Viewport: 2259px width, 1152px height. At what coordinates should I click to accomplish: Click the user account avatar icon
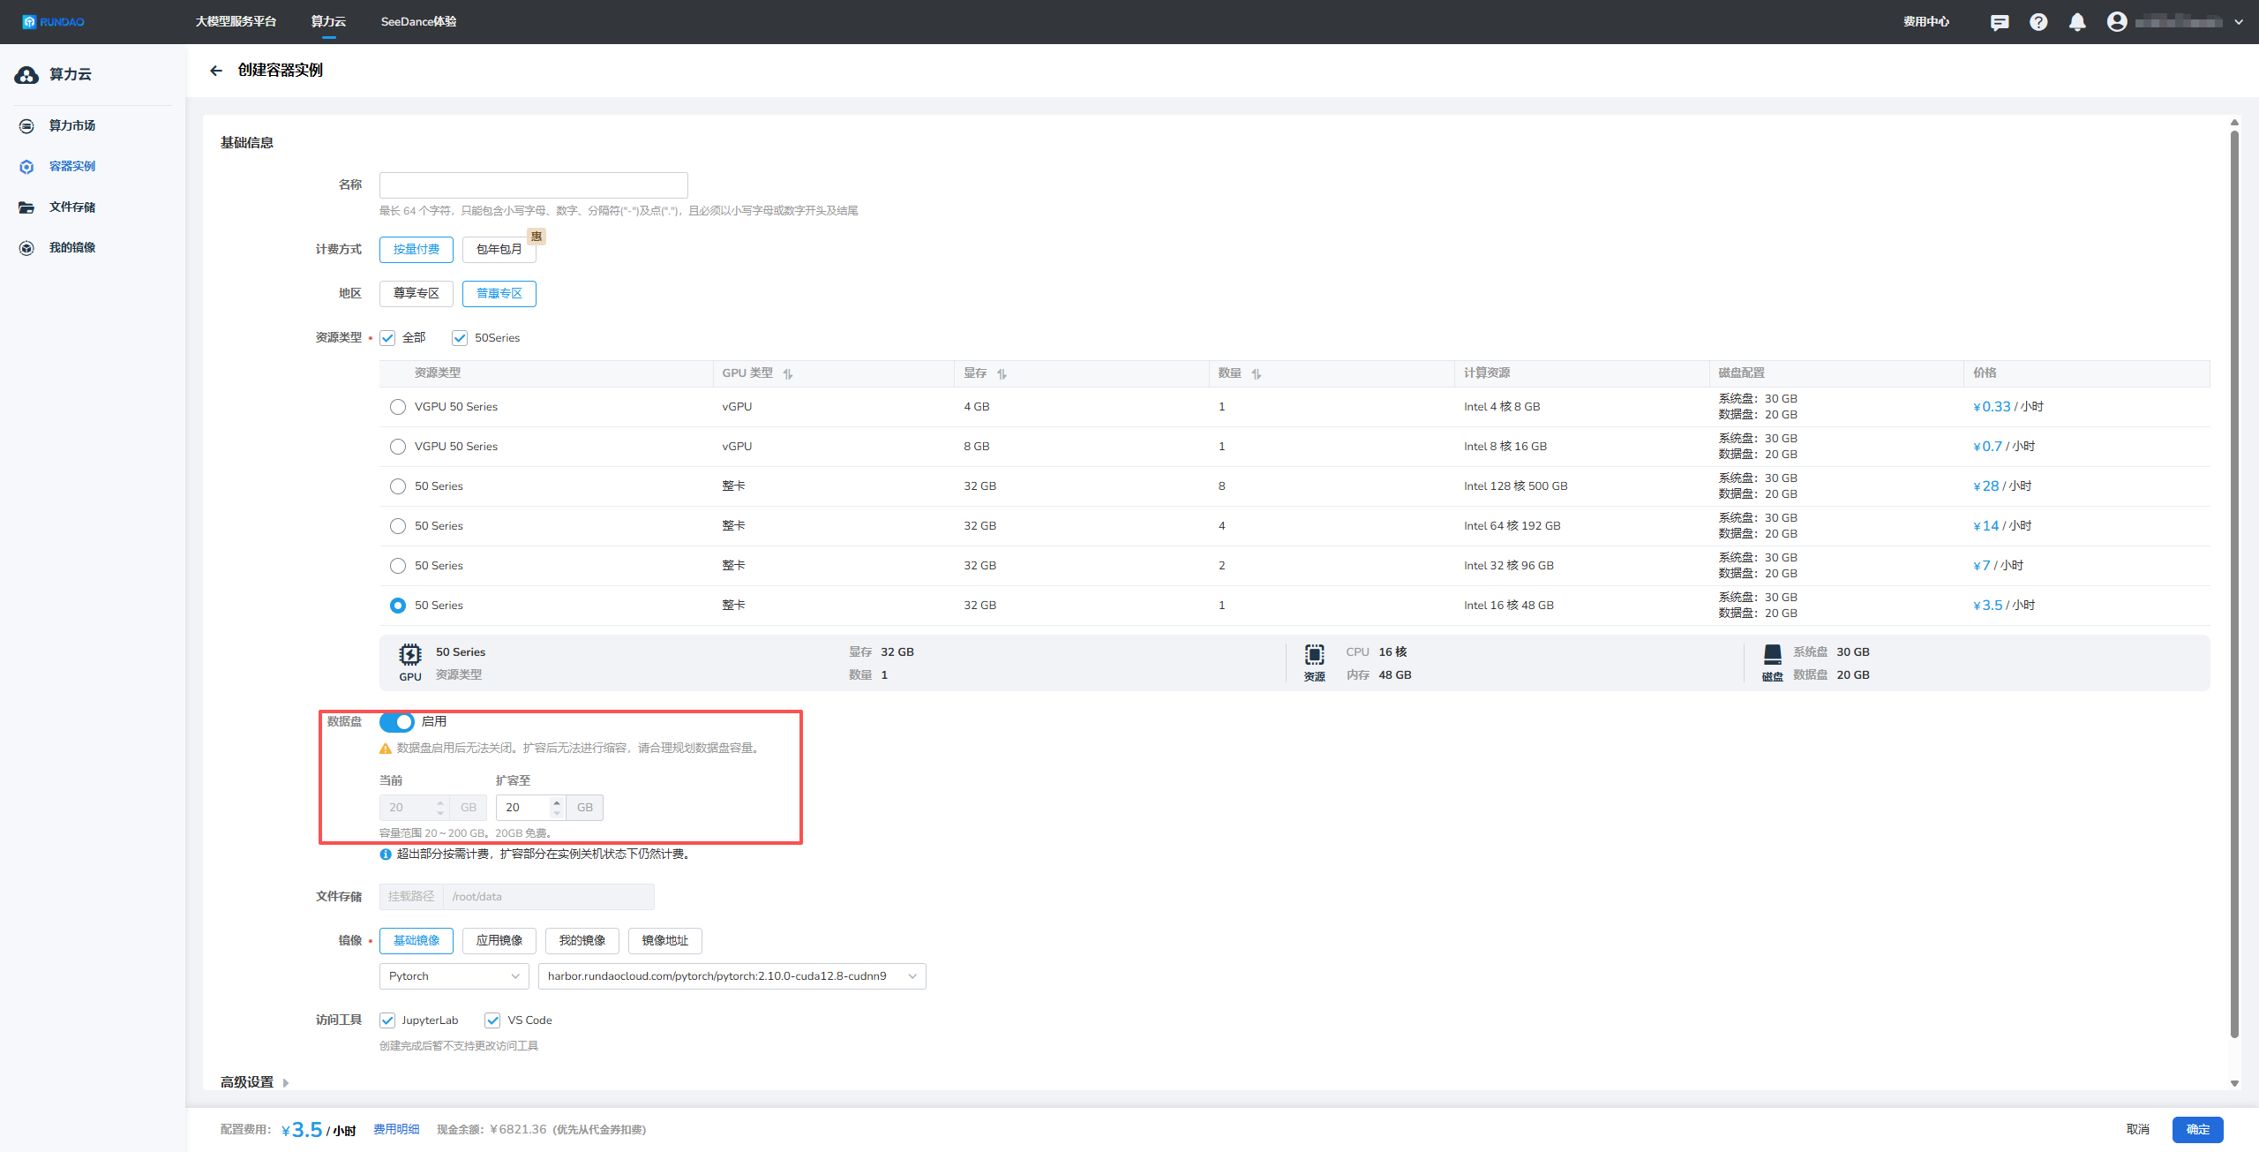(2116, 22)
